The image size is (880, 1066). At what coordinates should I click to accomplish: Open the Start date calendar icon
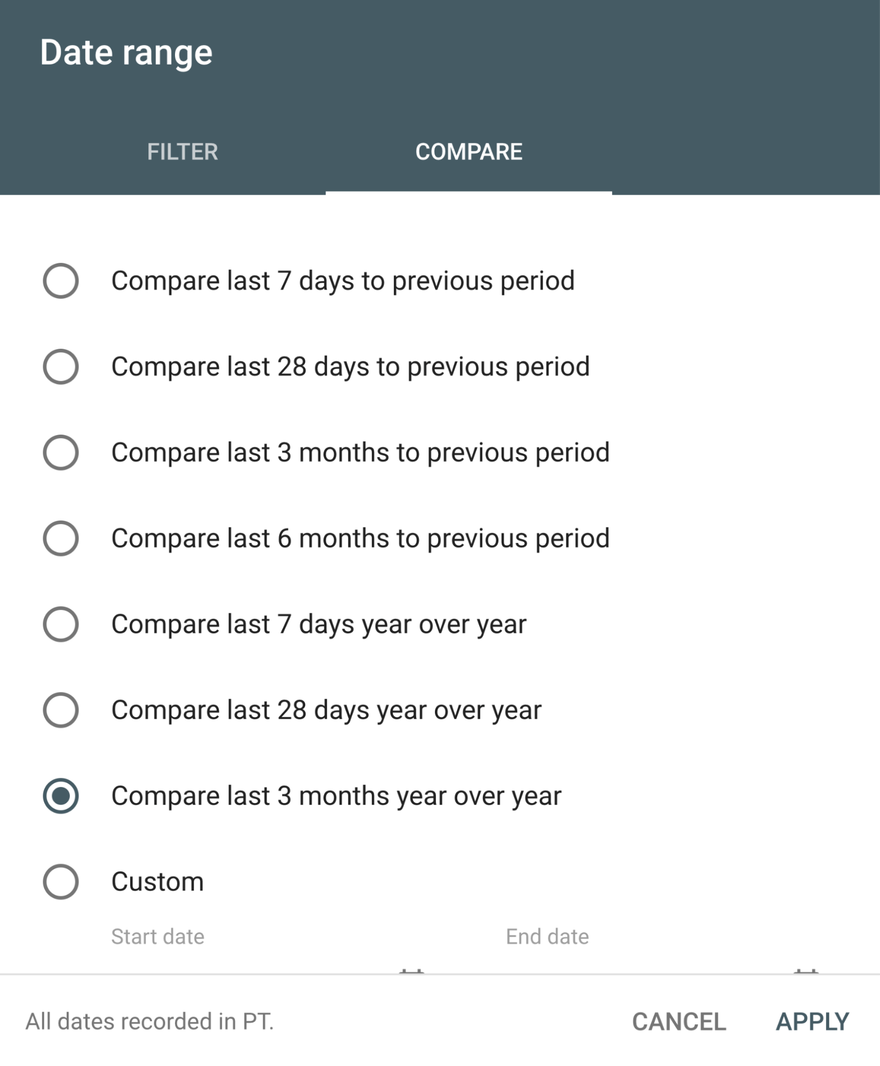click(x=411, y=971)
